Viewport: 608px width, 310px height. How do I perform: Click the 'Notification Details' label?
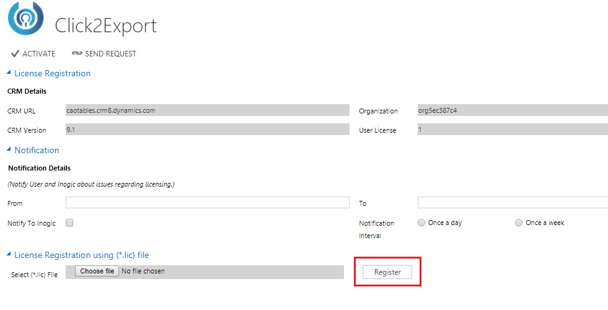40,168
